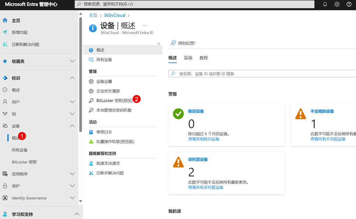
Task: Click the devices icon beside 设备
Action: click(x=5, y=126)
